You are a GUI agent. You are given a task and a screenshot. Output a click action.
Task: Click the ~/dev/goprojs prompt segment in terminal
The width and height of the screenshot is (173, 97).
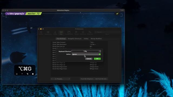coord(15,14)
